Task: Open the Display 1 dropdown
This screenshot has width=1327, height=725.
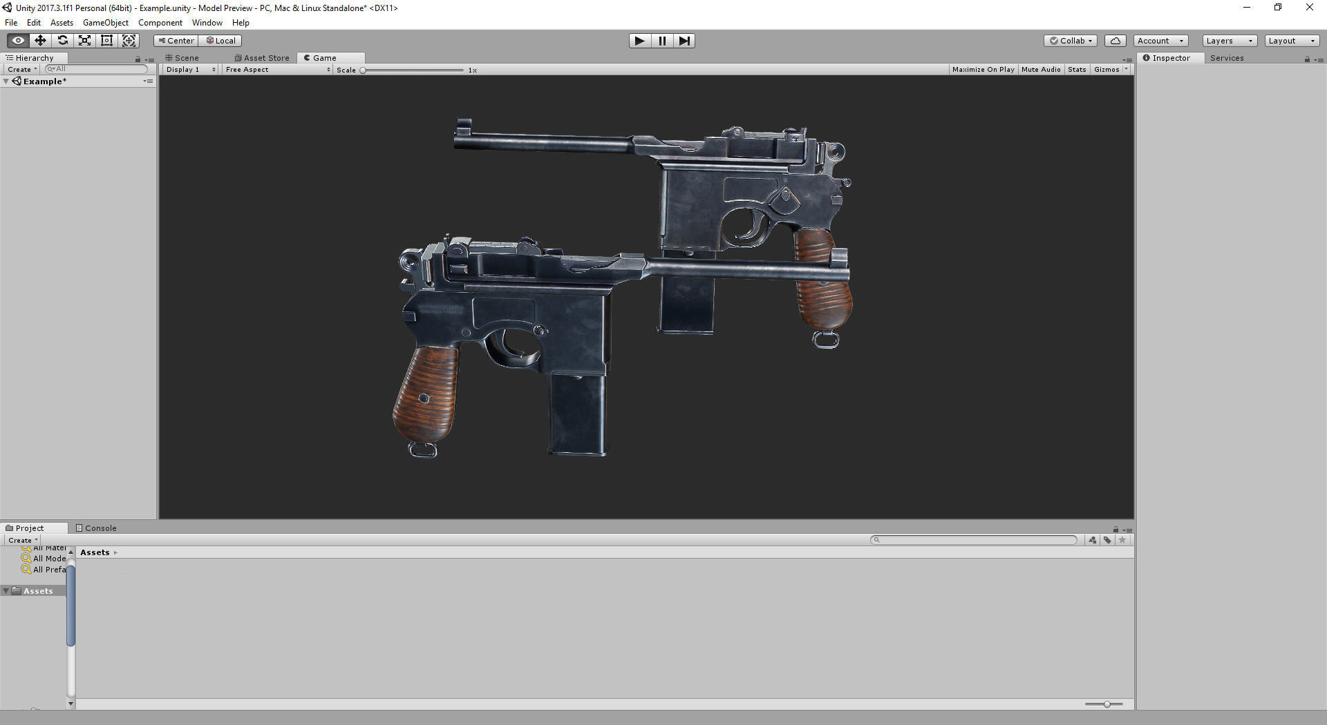Action: point(191,70)
